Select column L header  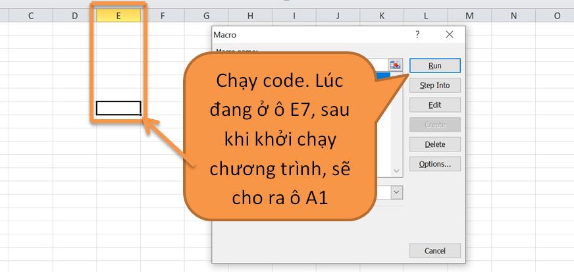(426, 16)
